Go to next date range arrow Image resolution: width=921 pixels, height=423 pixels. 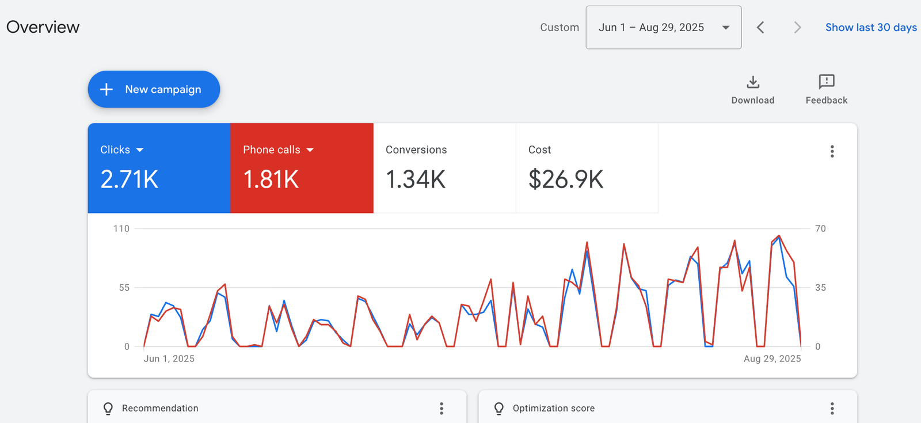click(797, 28)
